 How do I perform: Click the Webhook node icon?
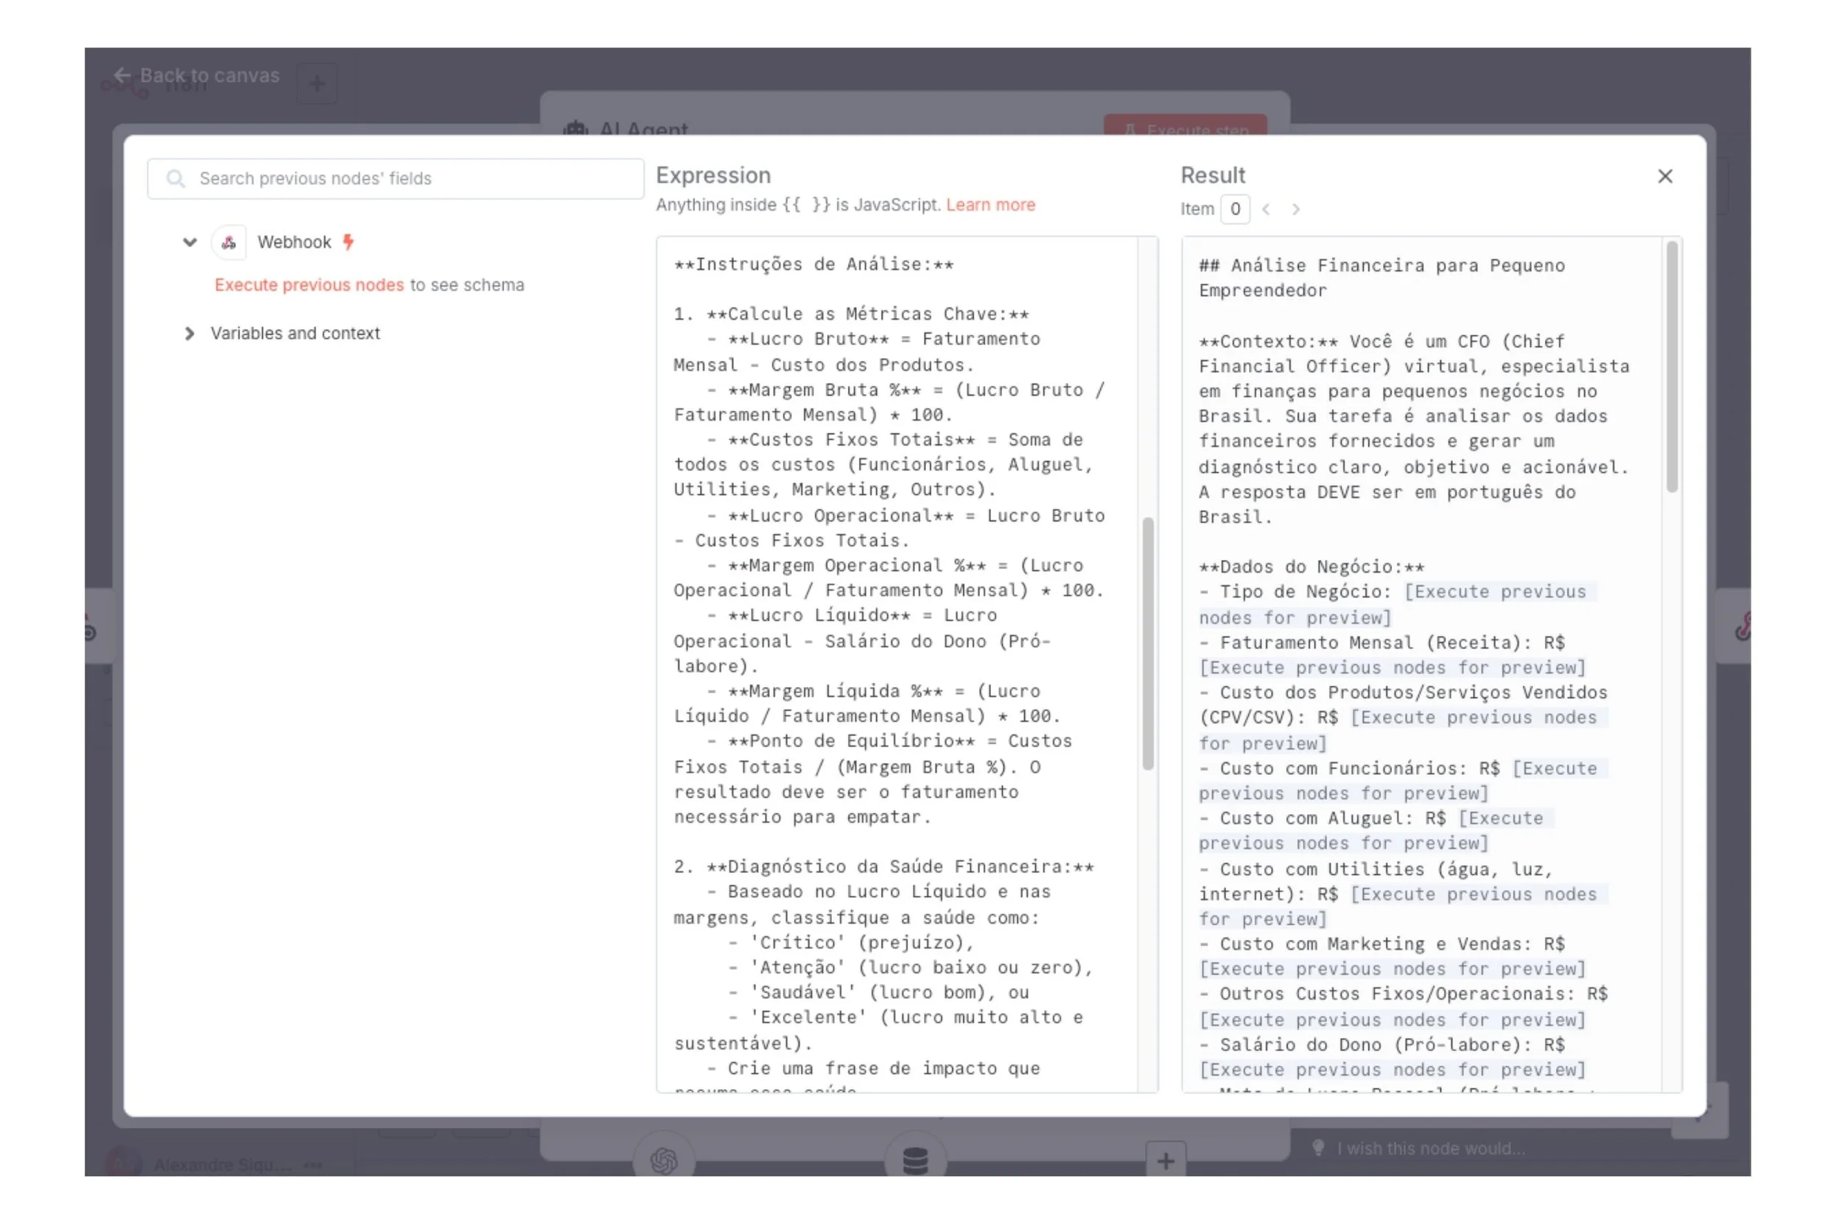(228, 243)
